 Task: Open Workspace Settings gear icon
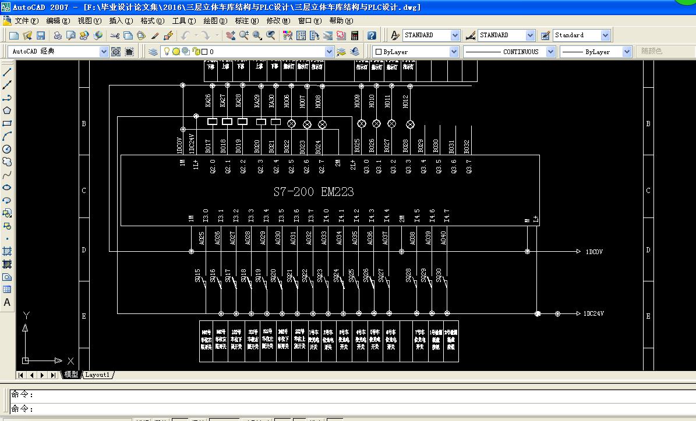pyautogui.click(x=116, y=52)
